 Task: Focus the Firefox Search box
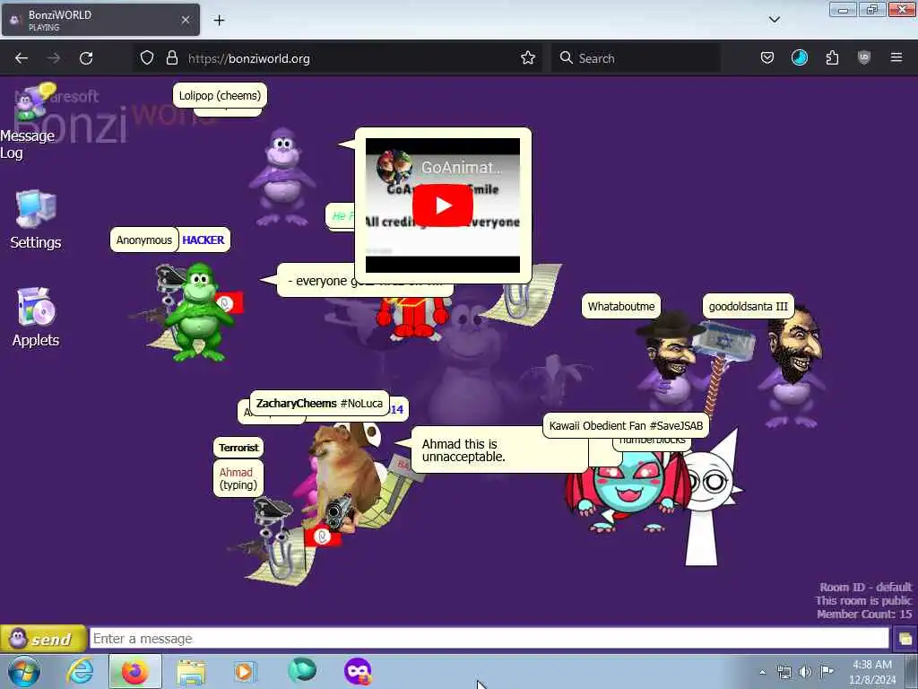(636, 58)
